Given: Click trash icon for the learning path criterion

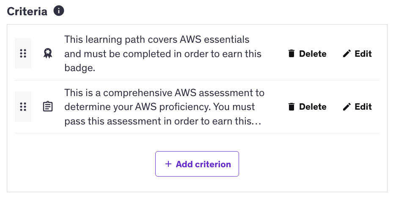Looking at the screenshot, I should click(x=291, y=54).
